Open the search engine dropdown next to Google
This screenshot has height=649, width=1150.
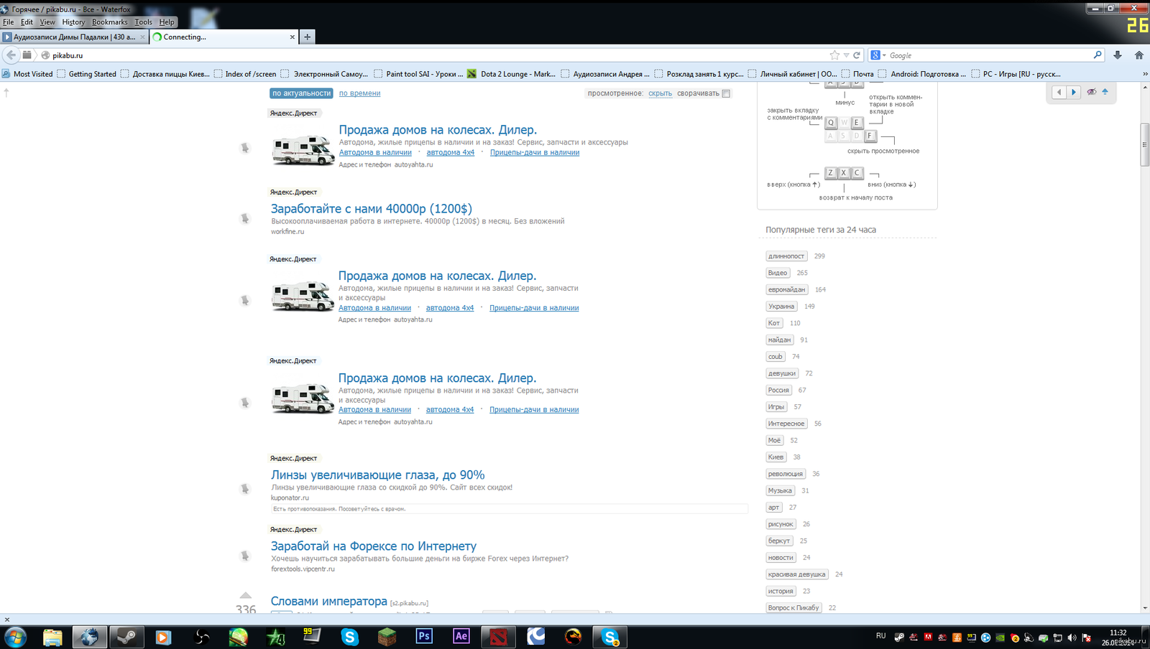tap(878, 55)
